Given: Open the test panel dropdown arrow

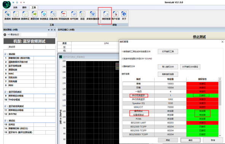Looking at the screenshot, I should [49, 30].
